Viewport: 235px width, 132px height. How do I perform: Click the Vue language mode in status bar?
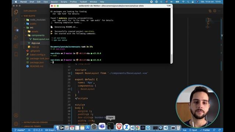(x=184, y=130)
